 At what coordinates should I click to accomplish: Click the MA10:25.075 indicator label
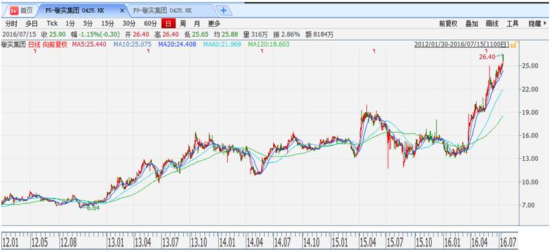[x=132, y=44]
